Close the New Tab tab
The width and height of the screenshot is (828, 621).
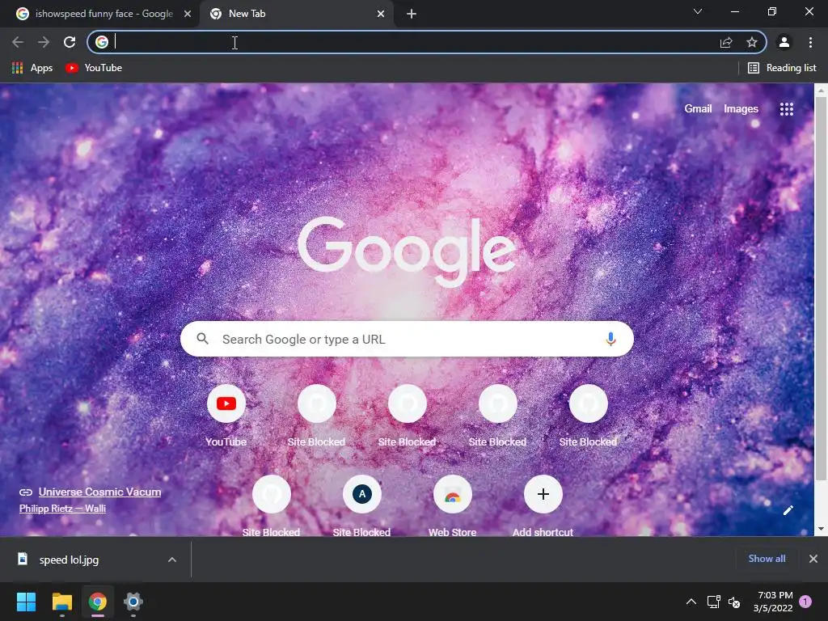pos(381,15)
